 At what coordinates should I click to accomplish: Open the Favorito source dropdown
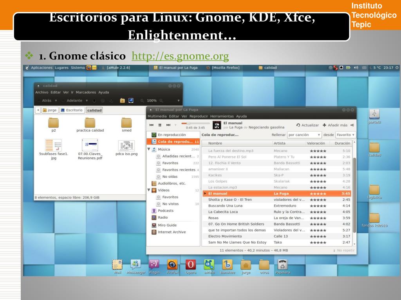(x=345, y=135)
